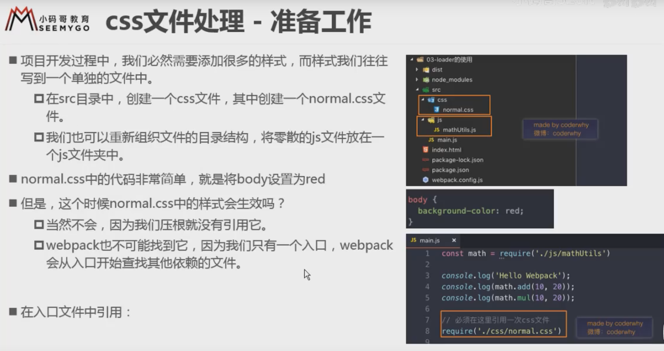Expand the node_modules folder arrow
Image resolution: width=664 pixels, height=351 pixels.
[x=417, y=80]
